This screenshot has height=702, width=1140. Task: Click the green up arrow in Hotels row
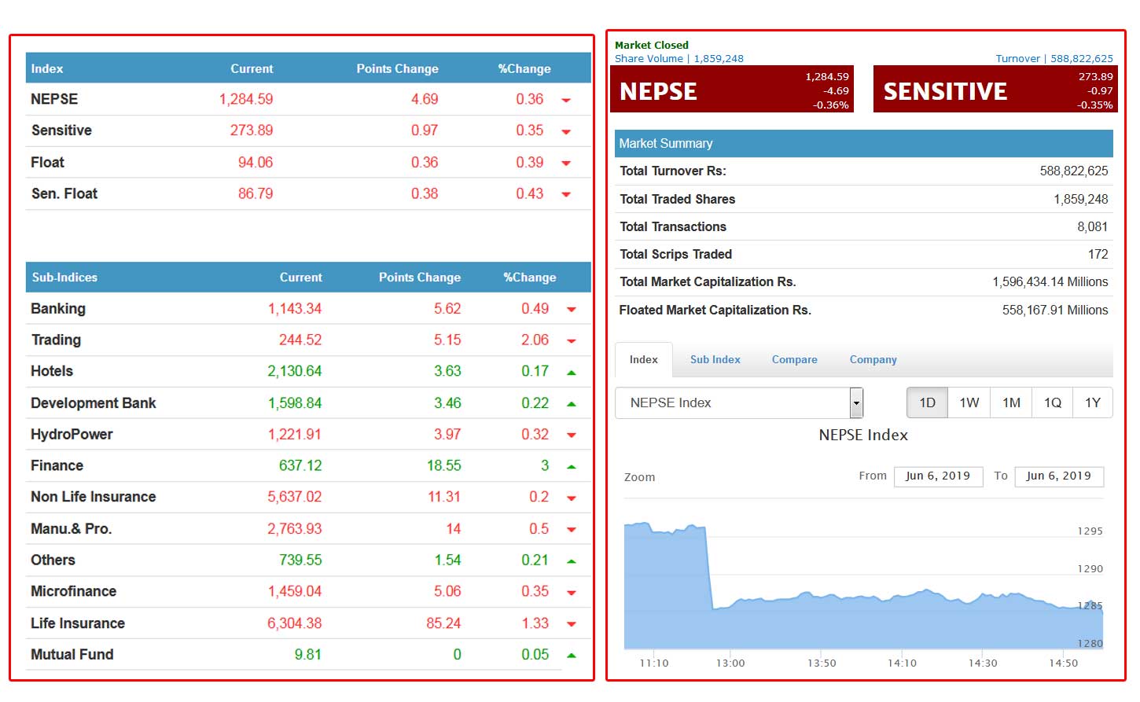coord(572,373)
